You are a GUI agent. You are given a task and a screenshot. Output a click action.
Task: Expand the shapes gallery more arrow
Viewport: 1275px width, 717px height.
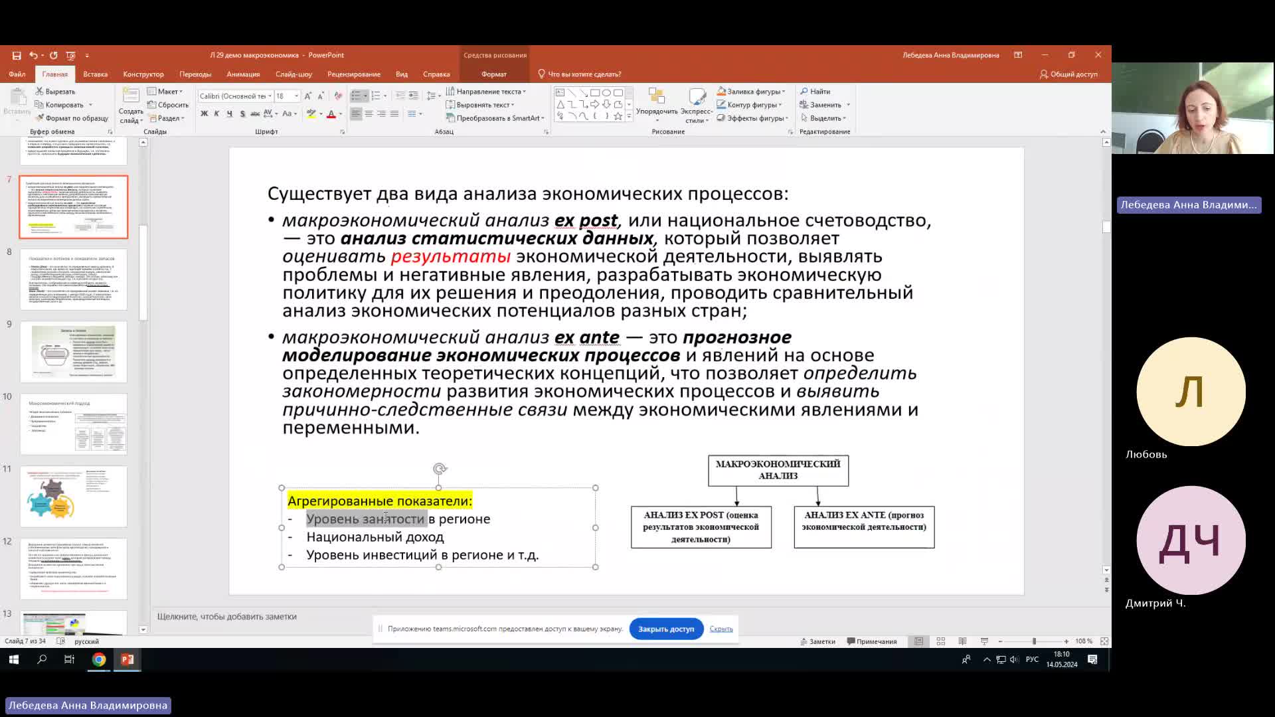(x=629, y=117)
